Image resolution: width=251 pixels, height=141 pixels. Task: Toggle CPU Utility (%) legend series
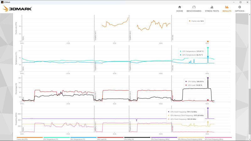point(137,138)
